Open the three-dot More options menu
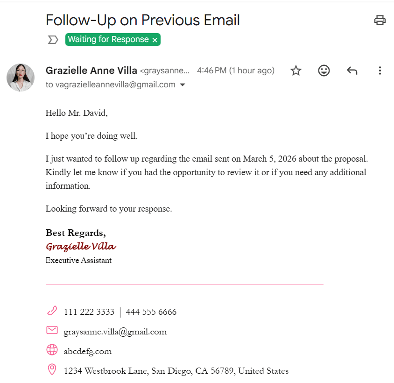 pos(380,71)
